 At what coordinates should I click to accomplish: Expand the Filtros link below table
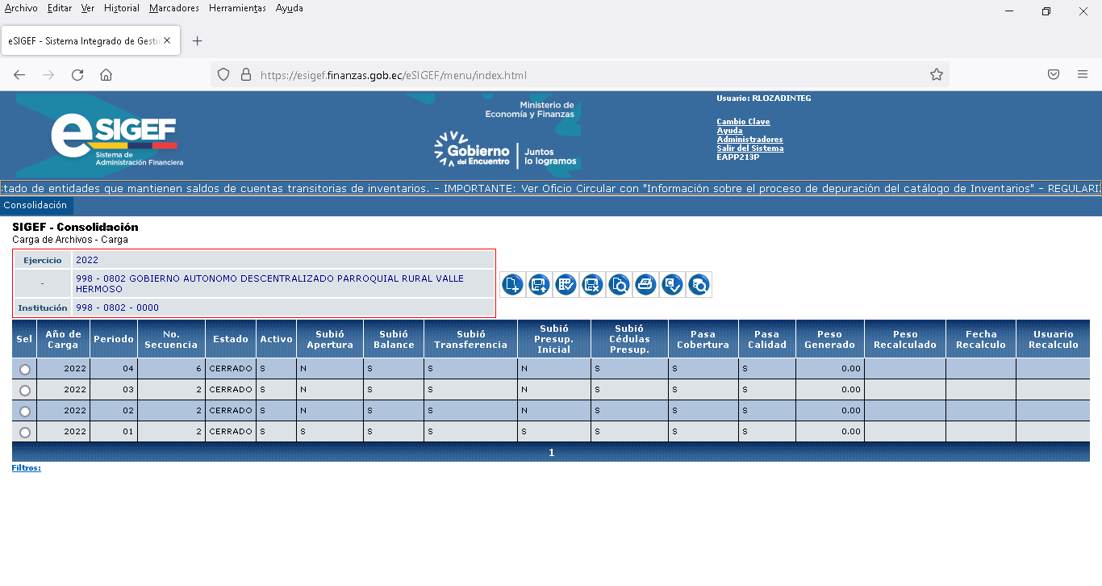(26, 468)
